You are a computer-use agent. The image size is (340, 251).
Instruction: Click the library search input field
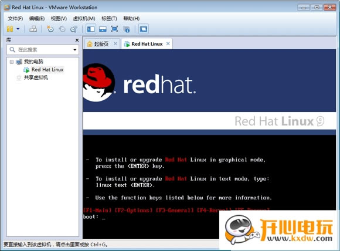(43, 50)
